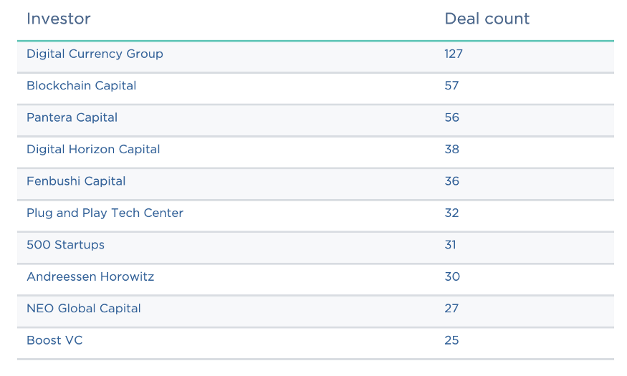Click the deal count value 31

[450, 245]
